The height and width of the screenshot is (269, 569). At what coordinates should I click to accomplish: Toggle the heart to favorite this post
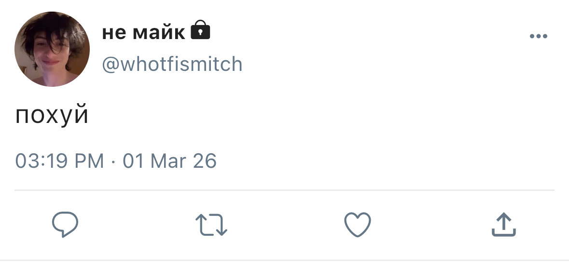(x=357, y=225)
